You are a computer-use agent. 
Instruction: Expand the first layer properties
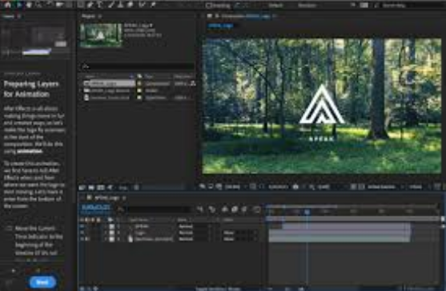click(x=106, y=226)
